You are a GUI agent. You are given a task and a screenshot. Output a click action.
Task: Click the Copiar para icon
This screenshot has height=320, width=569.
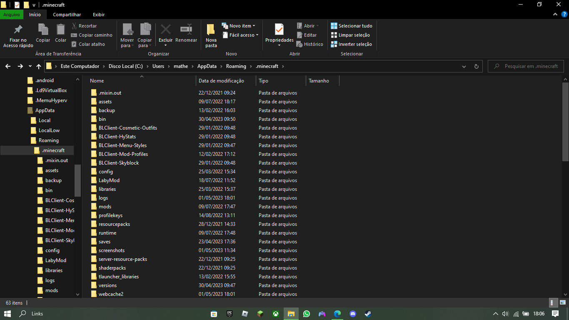click(145, 29)
